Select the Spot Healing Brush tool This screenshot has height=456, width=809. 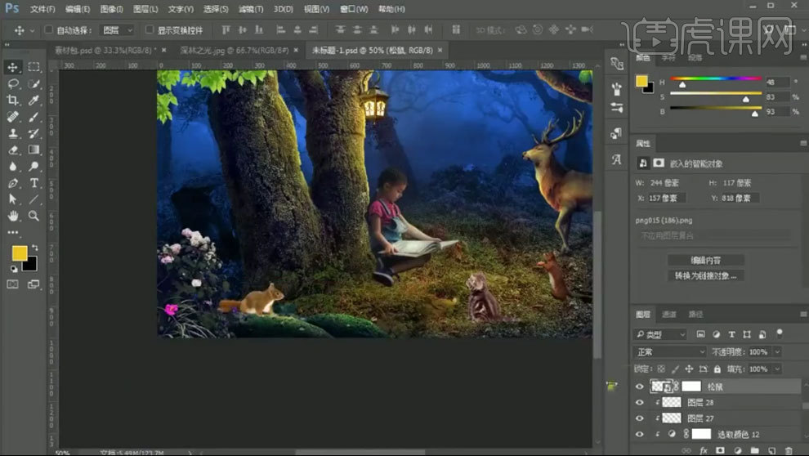tap(12, 117)
